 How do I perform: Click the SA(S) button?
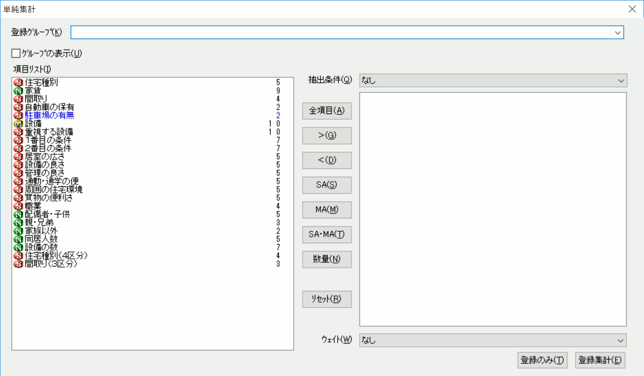pyautogui.click(x=327, y=185)
